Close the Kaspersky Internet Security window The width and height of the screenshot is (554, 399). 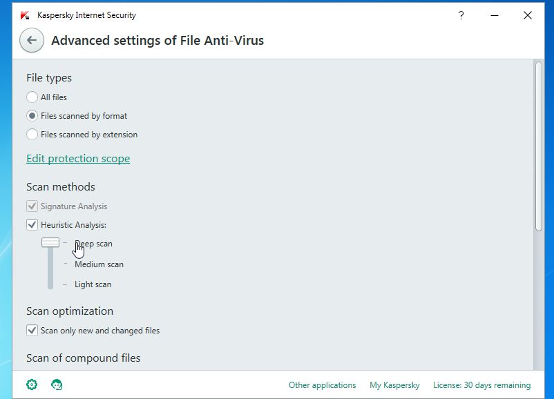(528, 15)
